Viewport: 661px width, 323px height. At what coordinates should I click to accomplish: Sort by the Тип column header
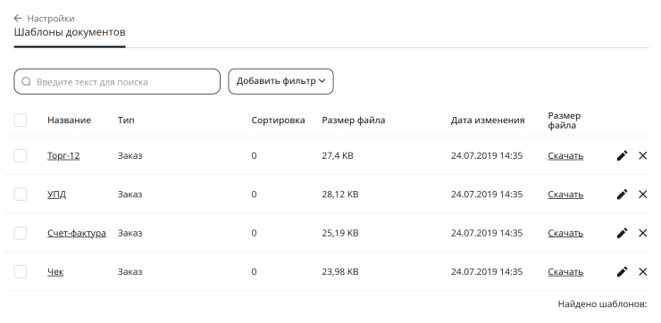pos(126,120)
